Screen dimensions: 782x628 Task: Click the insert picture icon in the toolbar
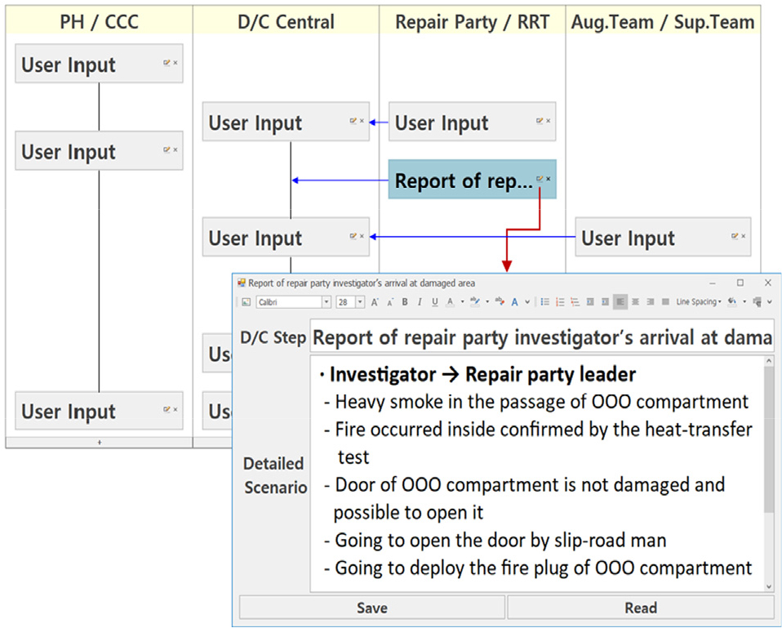pos(246,302)
